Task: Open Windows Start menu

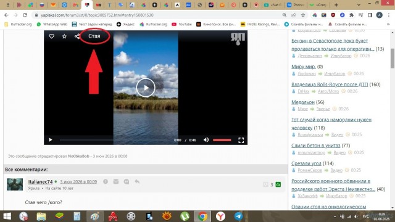Action: [x=7, y=216]
